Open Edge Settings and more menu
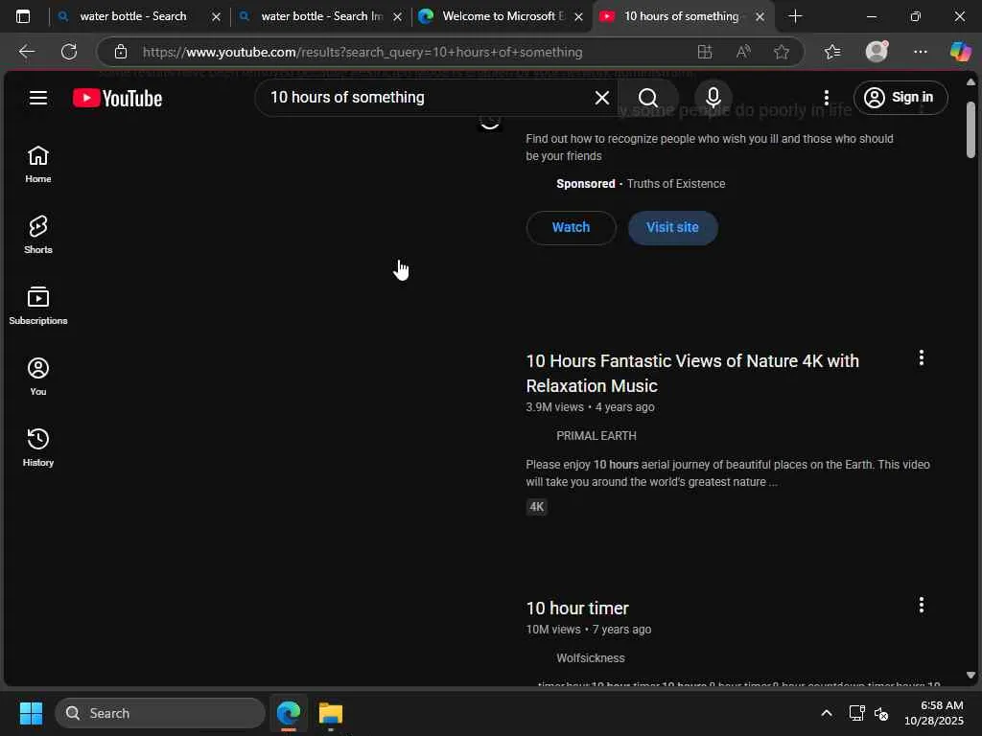Viewport: 982px width, 736px height. click(x=920, y=52)
